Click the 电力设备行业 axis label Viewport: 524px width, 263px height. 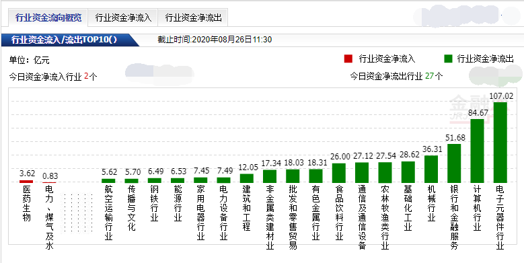pos(223,213)
